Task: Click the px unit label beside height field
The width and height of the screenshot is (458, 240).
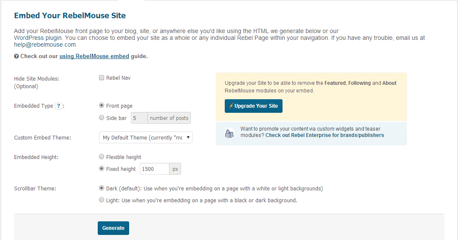Action: coord(175,169)
